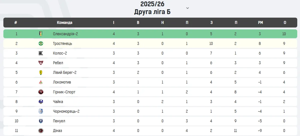
Task: Click the О points column header
Action: [x=285, y=23]
